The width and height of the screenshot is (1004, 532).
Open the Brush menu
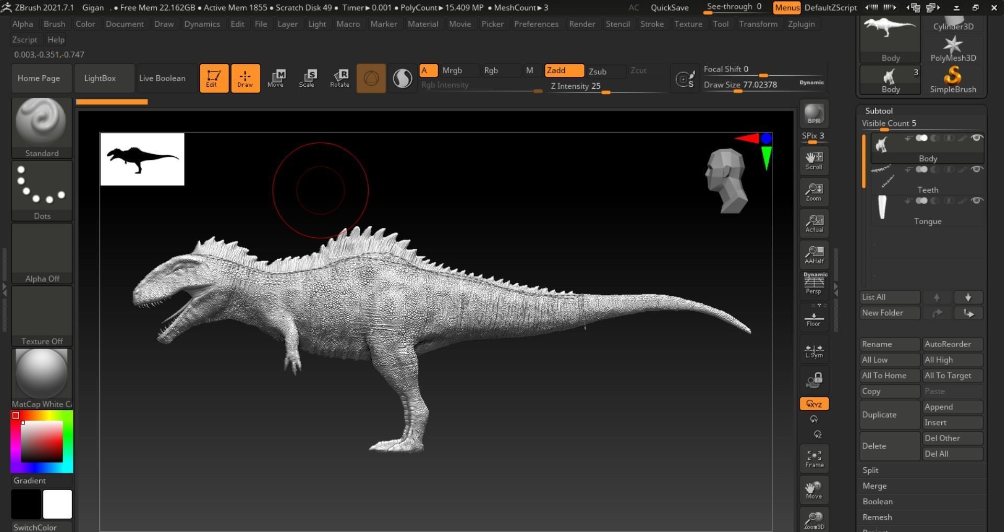pos(54,24)
